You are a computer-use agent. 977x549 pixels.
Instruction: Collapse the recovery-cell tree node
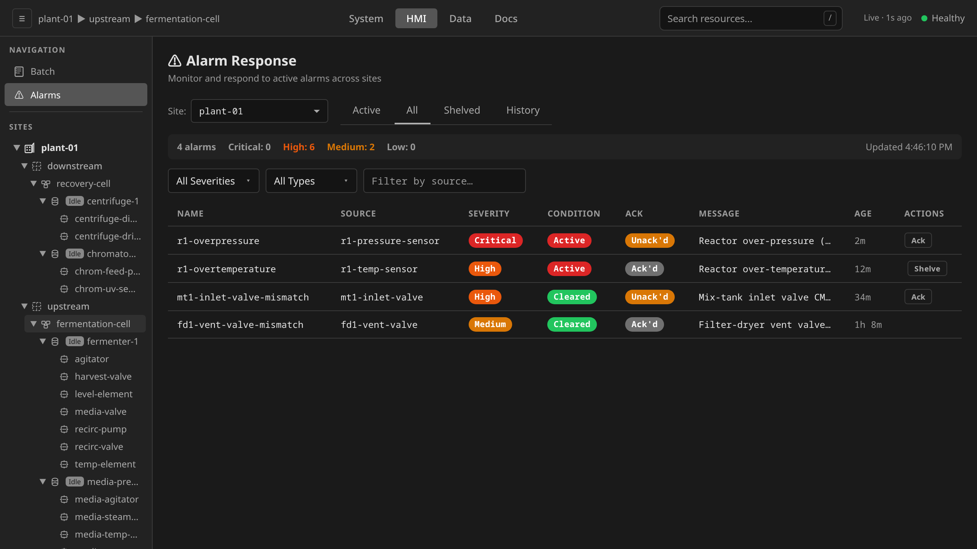pyautogui.click(x=34, y=184)
